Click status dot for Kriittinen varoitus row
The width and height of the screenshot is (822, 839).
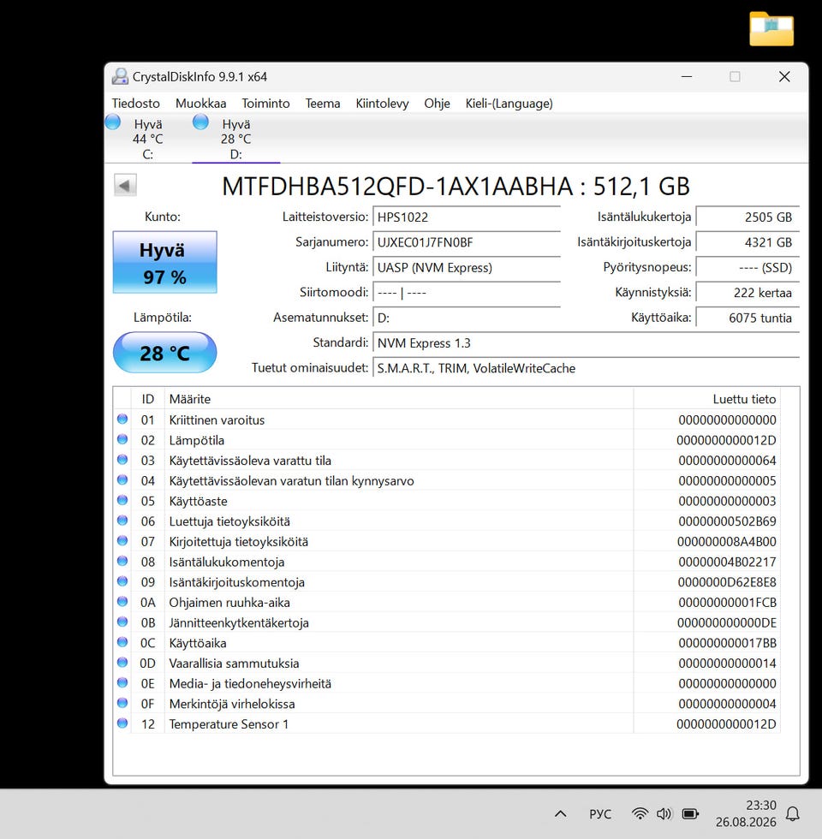pos(122,419)
